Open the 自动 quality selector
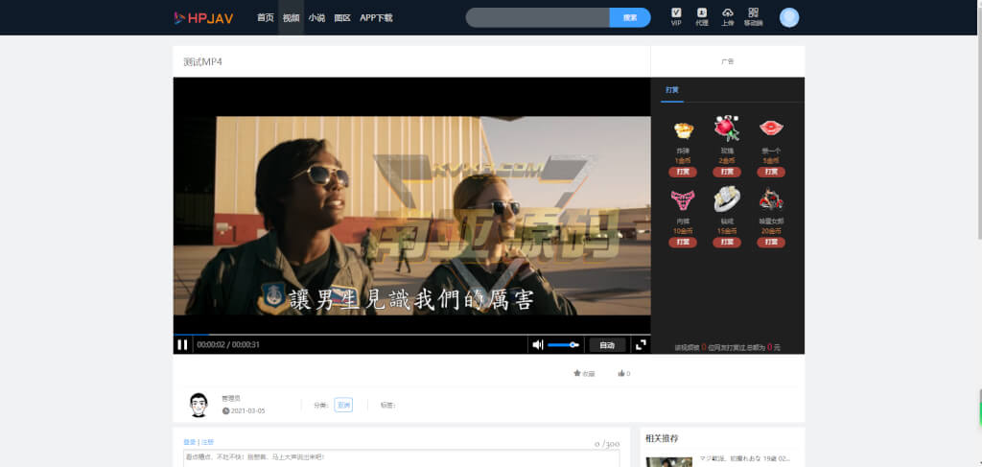Screen dimensions: 982x467 click(x=607, y=345)
